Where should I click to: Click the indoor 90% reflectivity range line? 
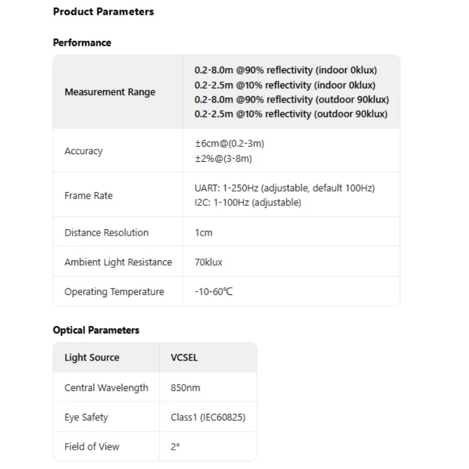[x=286, y=70]
